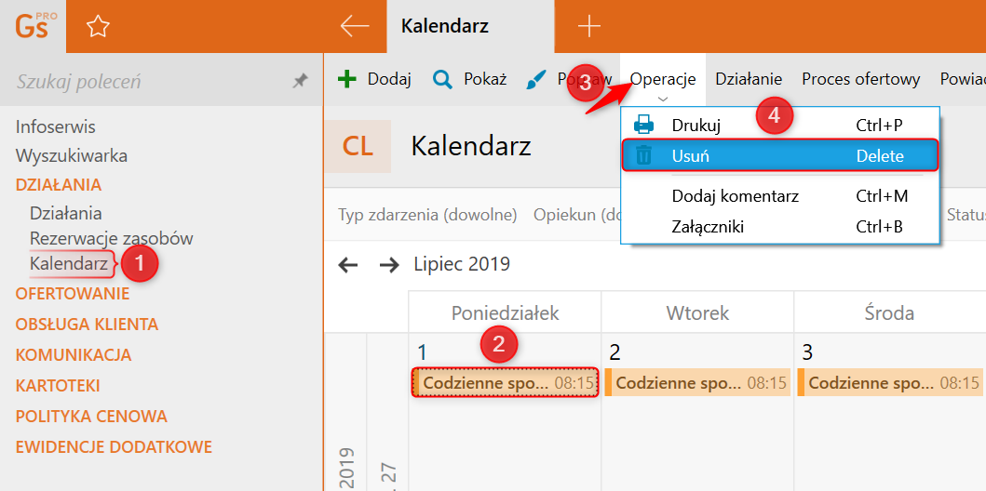Expand the OFERTOWANIE section in sidebar
Image resolution: width=986 pixels, height=491 pixels.
(73, 294)
